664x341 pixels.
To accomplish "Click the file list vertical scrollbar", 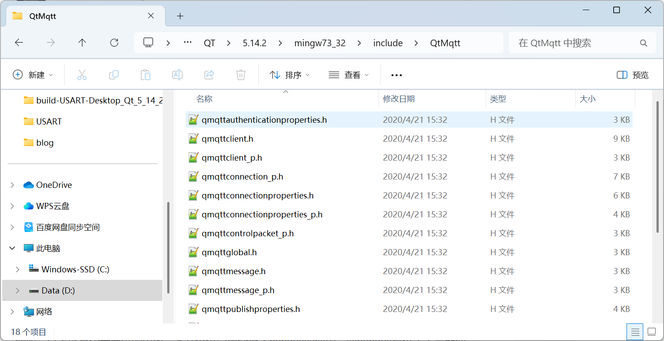I will pos(657,166).
